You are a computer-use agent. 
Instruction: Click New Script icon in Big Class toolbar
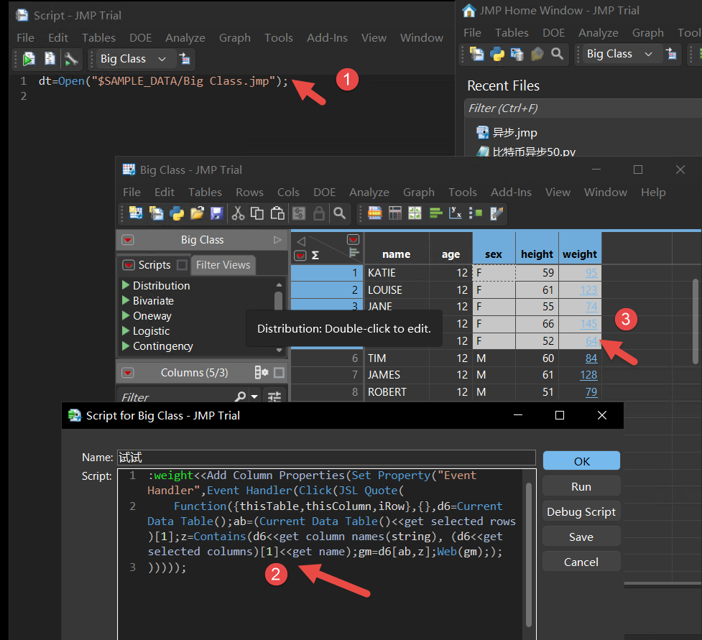pyautogui.click(x=156, y=213)
